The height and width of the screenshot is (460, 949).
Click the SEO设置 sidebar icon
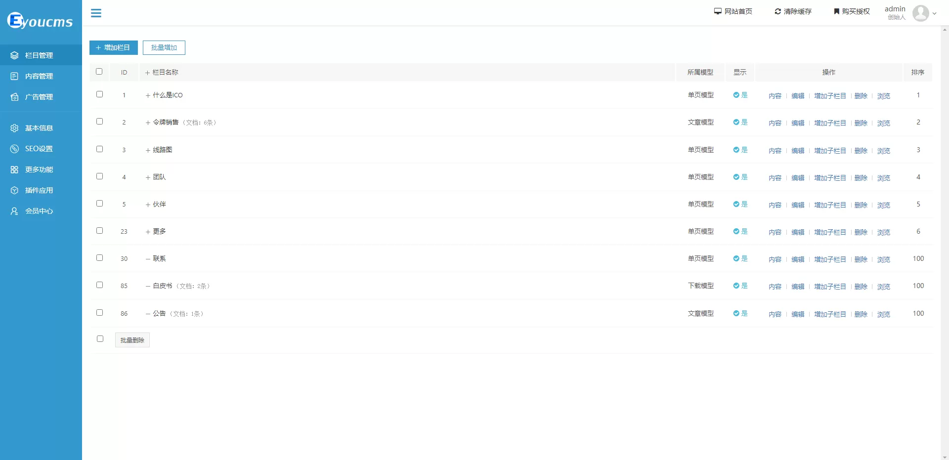(14, 149)
